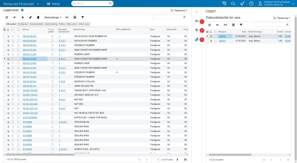Screen dimensions: 297x163
Task: Open item link 00-921-224-142
Action: point(30,113)
